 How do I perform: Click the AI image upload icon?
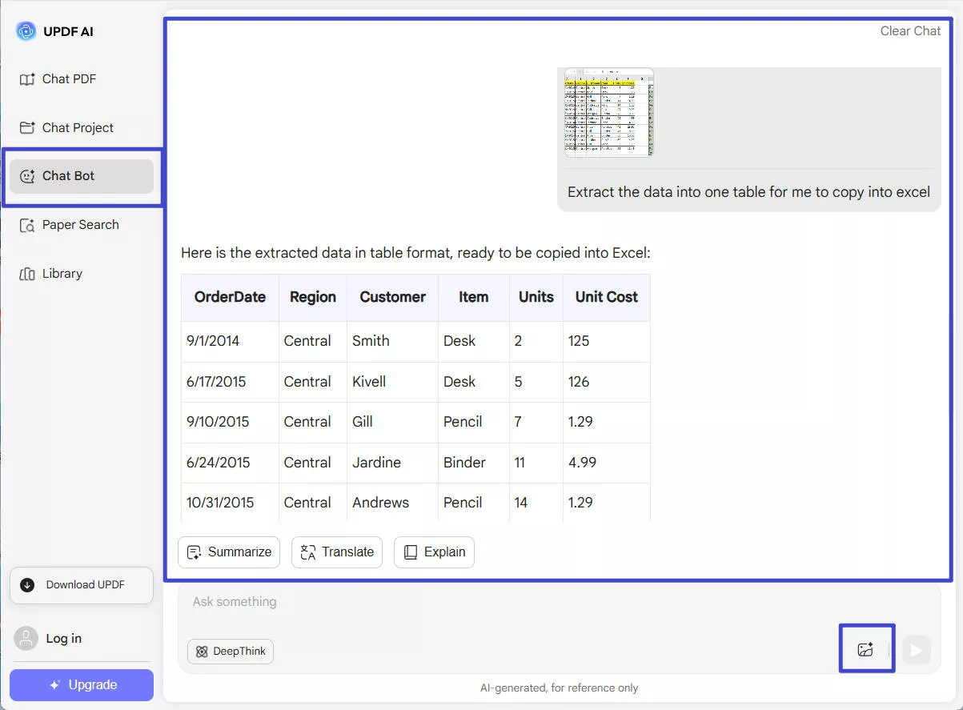(x=865, y=649)
